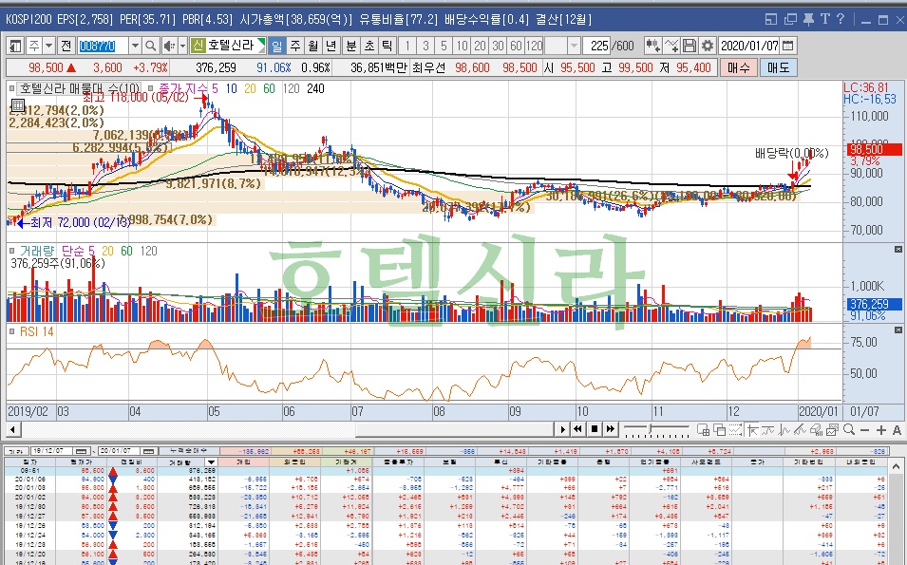Click the 전 button beside the stock code
This screenshot has height=565, width=907.
(x=66, y=46)
